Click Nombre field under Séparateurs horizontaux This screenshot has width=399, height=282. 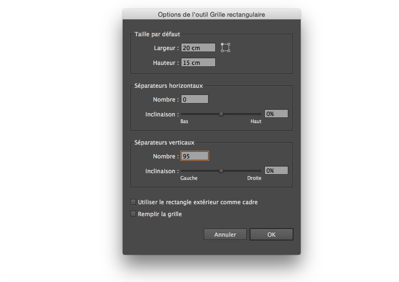(194, 99)
